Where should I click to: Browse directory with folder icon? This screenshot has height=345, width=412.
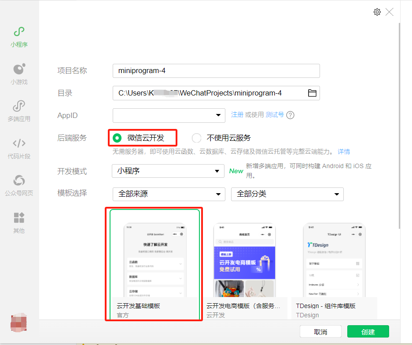tap(312, 93)
